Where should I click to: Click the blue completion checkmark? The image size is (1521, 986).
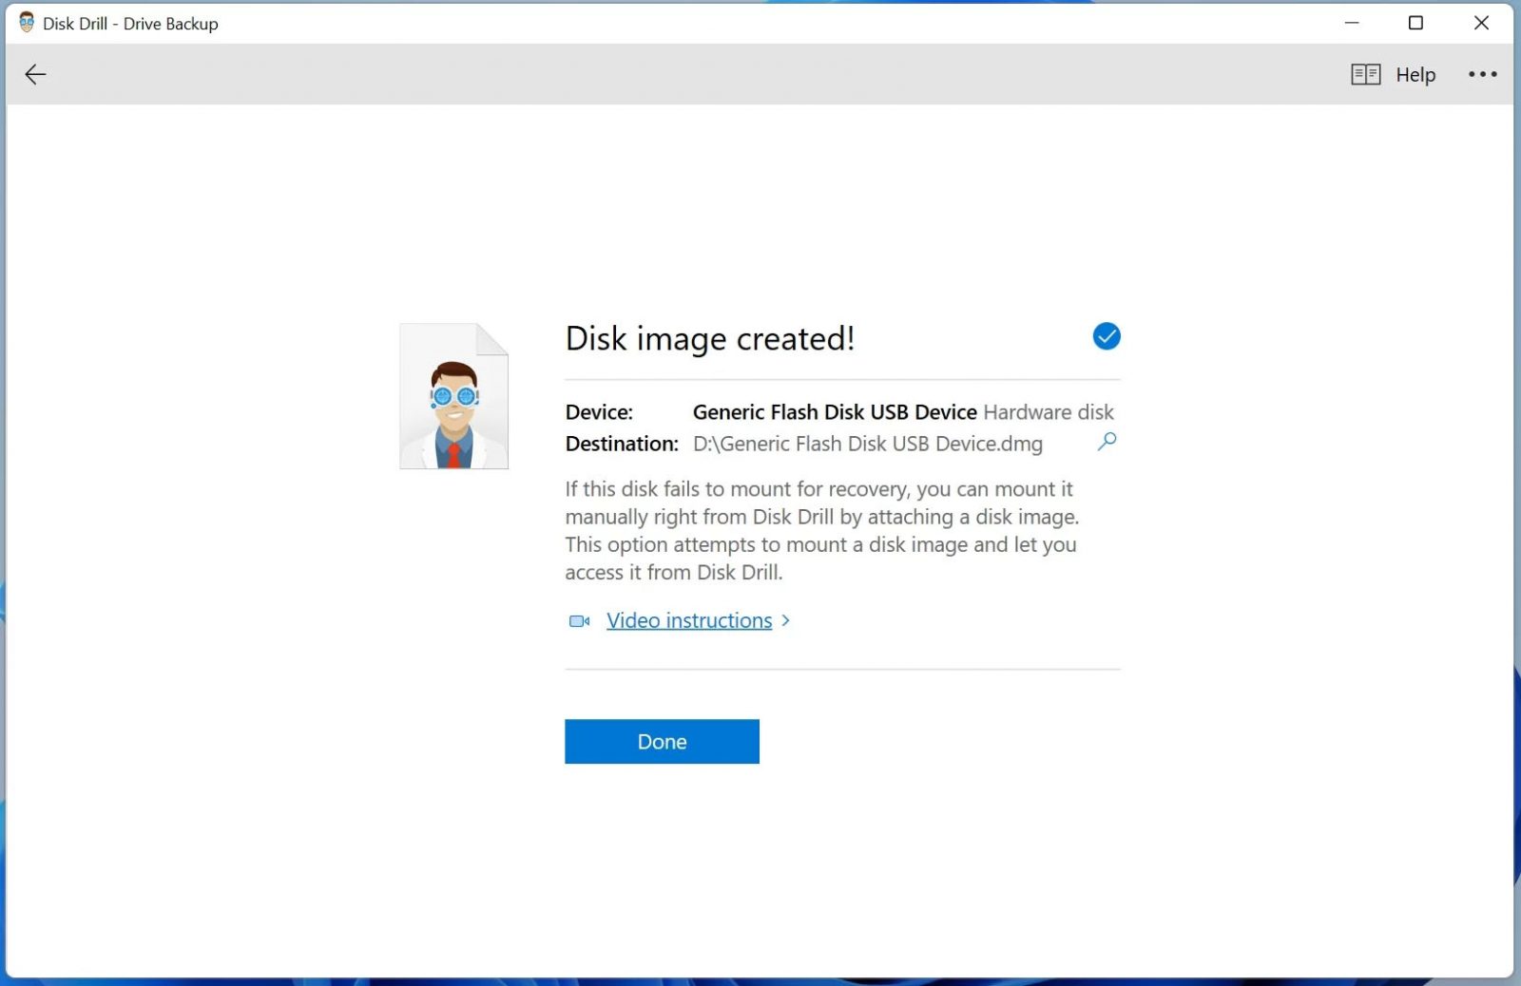[x=1105, y=335]
